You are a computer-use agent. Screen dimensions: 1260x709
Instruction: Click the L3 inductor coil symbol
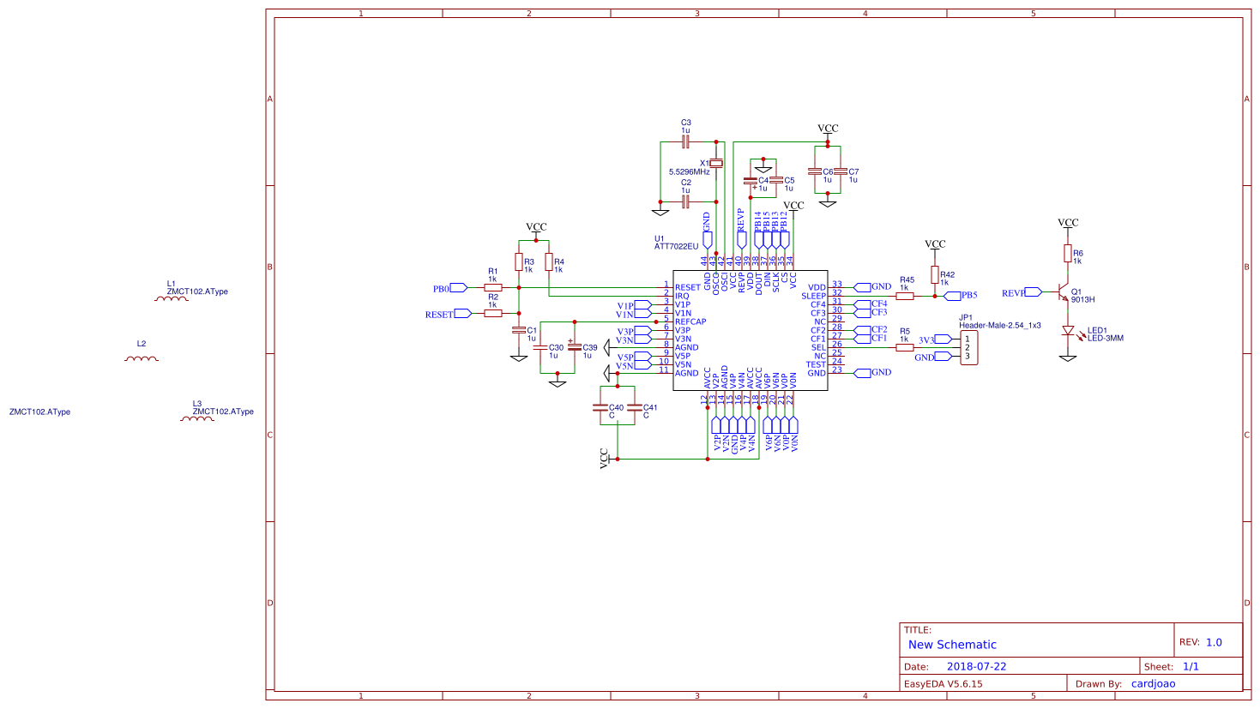(197, 418)
